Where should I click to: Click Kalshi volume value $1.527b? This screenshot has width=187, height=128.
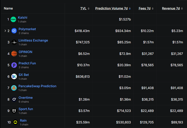pyautogui.click(x=125, y=20)
